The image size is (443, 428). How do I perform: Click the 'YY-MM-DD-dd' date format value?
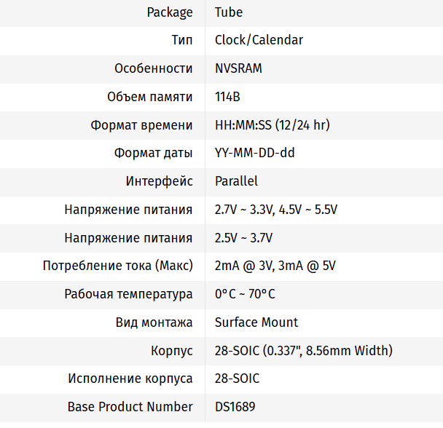pyautogui.click(x=254, y=154)
